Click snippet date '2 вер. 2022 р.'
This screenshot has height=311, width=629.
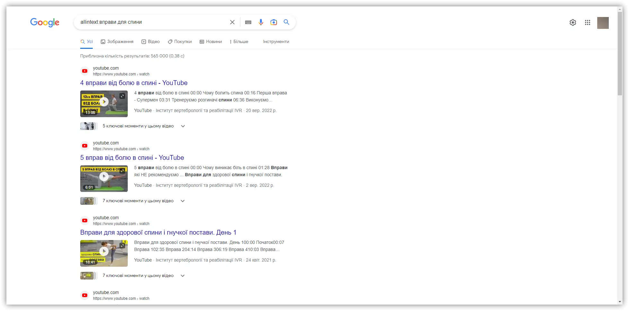260,185
